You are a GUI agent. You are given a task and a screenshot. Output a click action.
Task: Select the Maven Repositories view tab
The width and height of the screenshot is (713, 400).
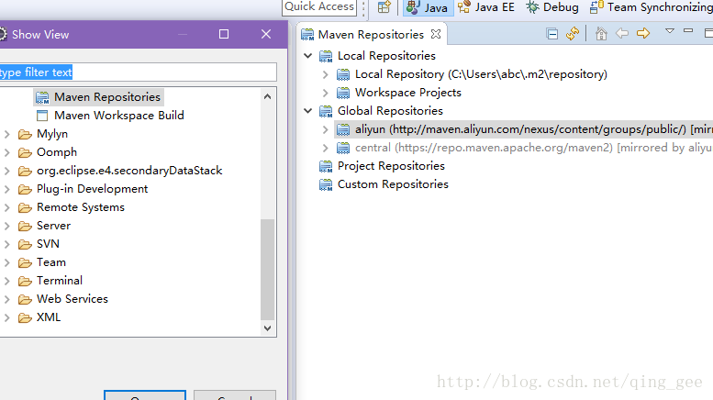pos(371,35)
